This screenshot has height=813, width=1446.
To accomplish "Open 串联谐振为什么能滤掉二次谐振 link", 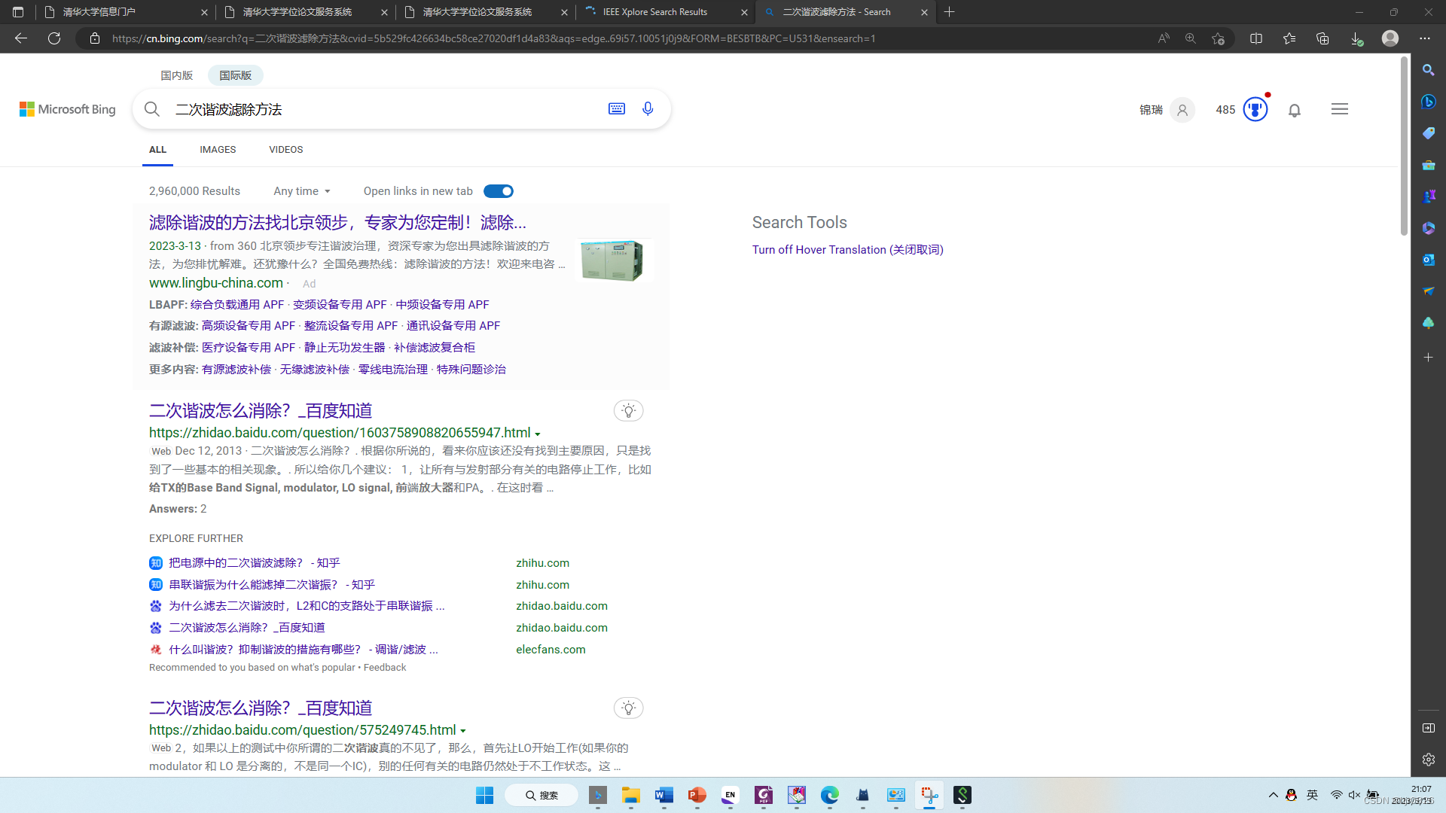I will 272,585.
